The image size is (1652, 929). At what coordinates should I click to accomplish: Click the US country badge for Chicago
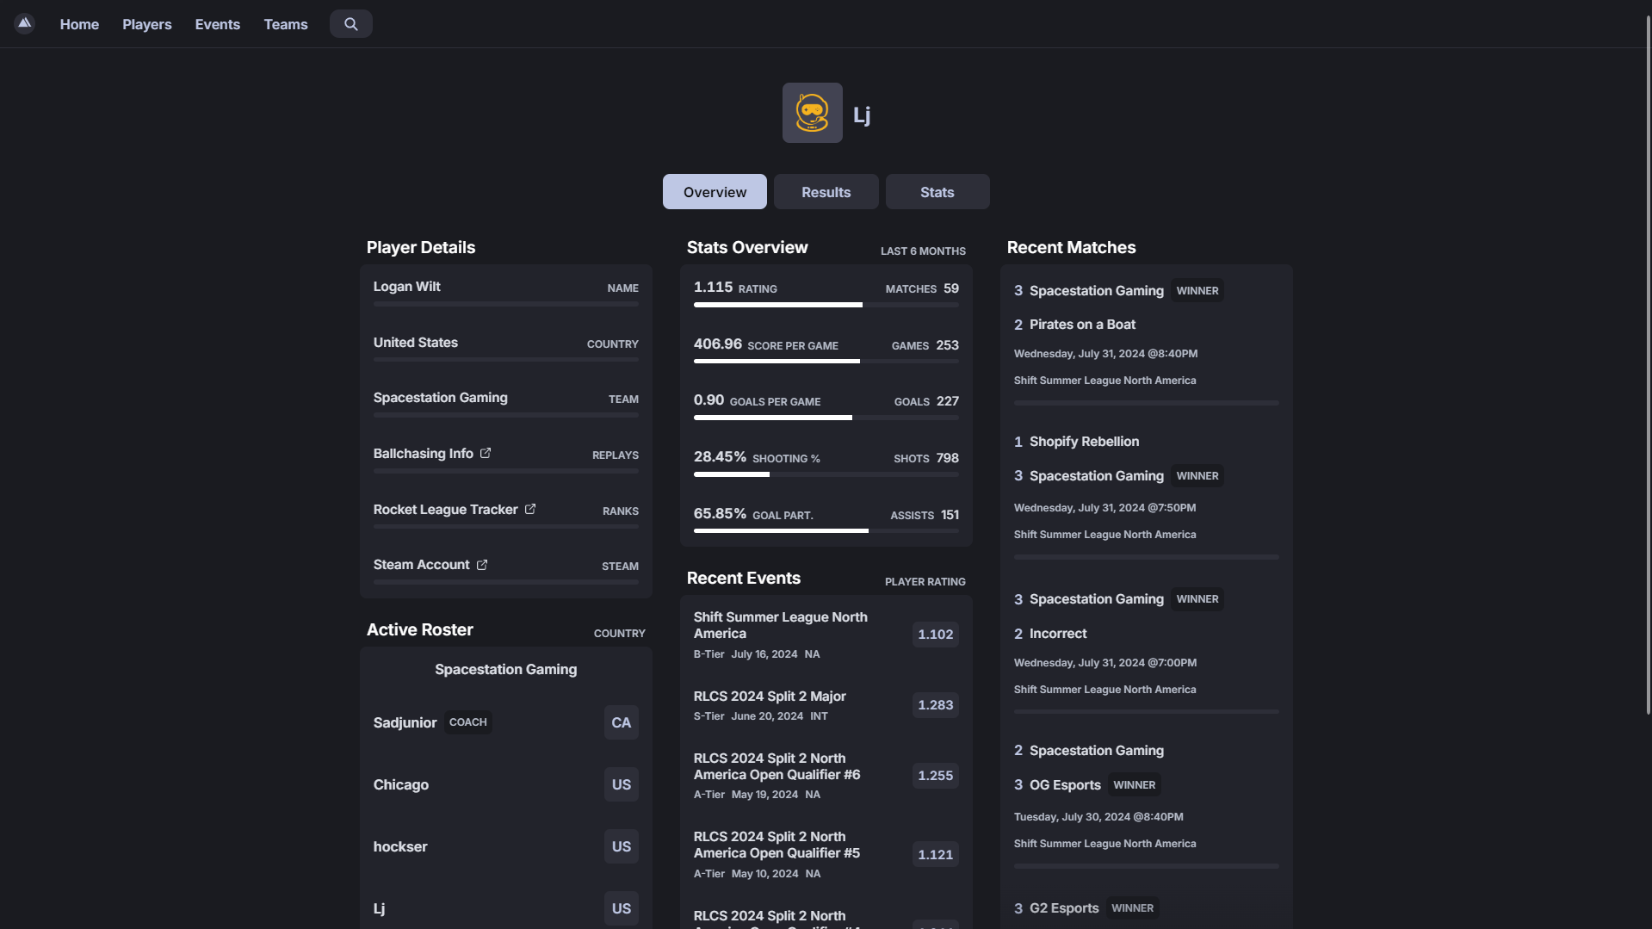click(x=621, y=784)
